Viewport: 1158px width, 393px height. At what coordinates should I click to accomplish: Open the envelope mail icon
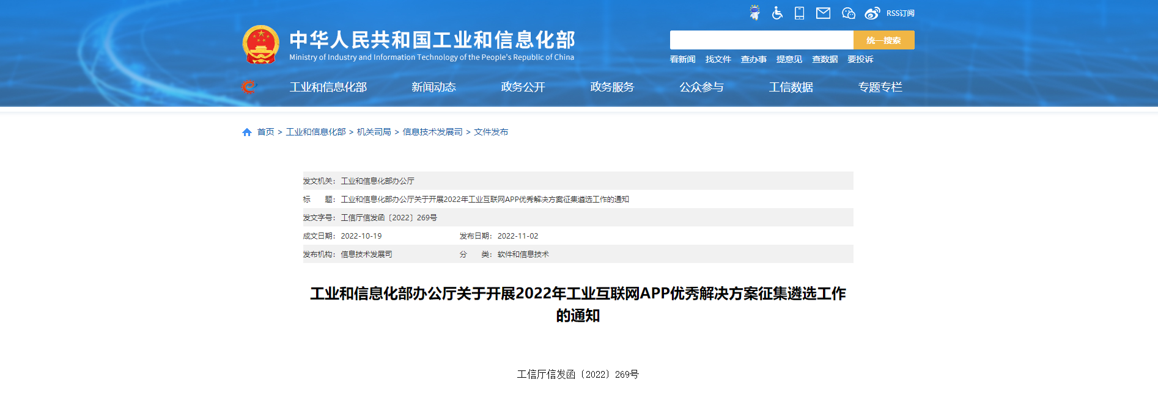click(x=823, y=13)
